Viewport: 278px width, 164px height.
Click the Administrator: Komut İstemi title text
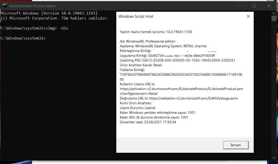click(x=32, y=6)
